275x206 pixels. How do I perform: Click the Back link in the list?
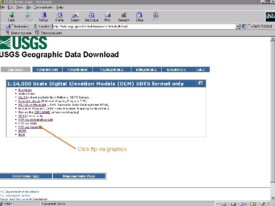point(21,134)
